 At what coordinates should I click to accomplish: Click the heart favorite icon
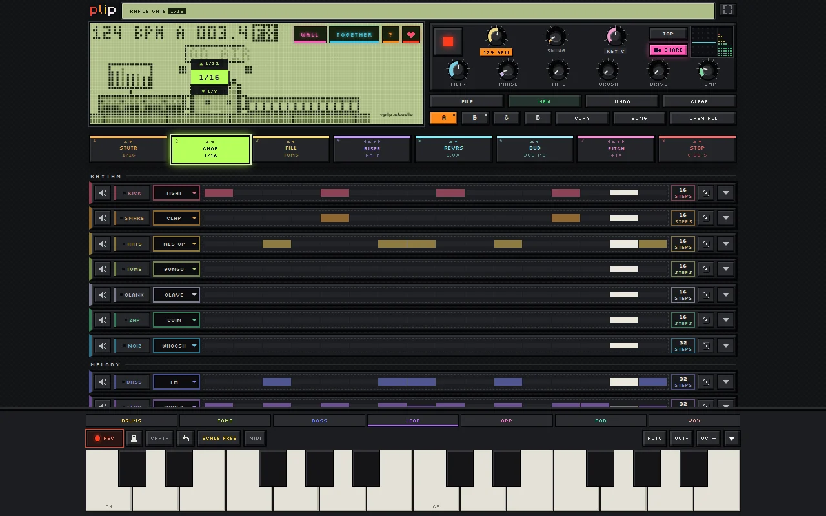(411, 34)
